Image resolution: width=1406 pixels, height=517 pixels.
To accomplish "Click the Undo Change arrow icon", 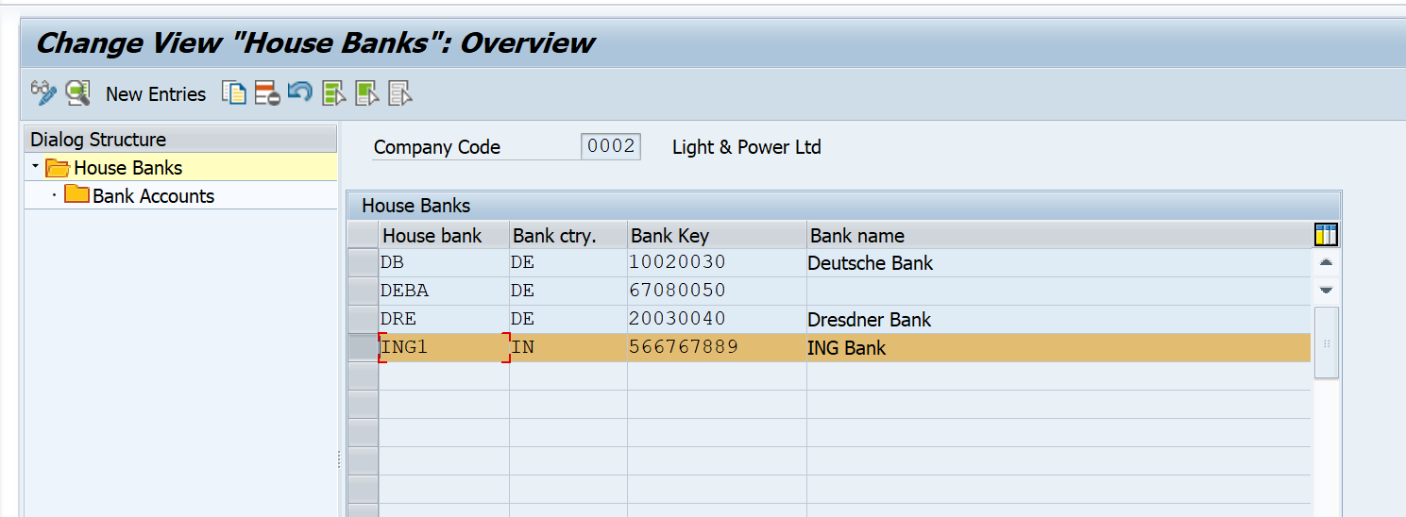I will click(300, 92).
